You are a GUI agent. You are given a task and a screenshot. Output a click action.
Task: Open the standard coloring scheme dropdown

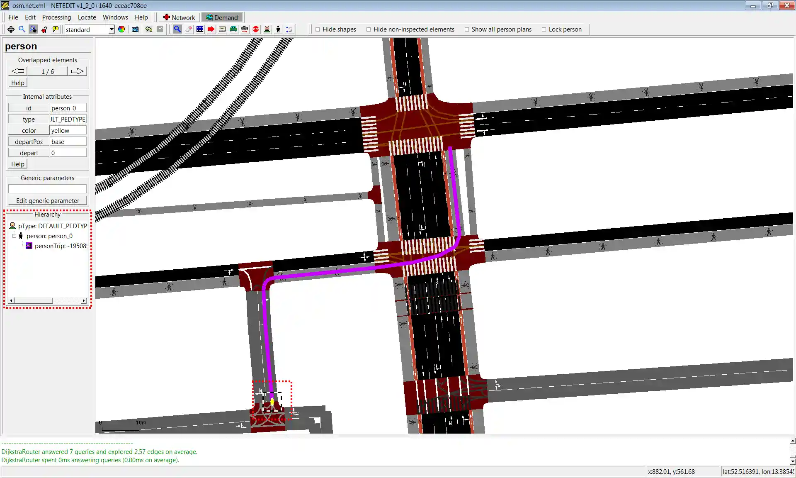(x=112, y=29)
